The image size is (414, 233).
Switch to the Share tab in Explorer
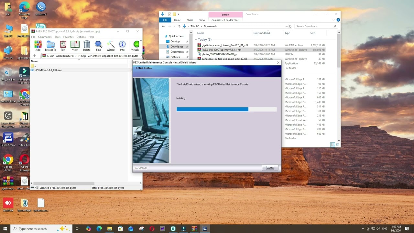coord(190,20)
